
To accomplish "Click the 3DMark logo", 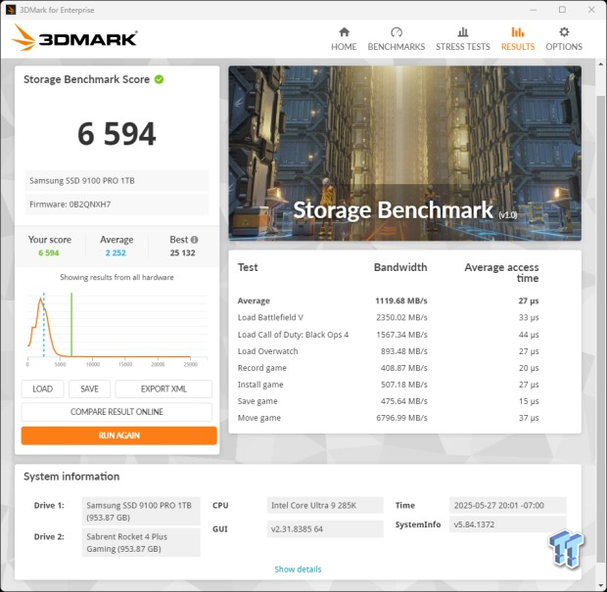I will pos(74,38).
